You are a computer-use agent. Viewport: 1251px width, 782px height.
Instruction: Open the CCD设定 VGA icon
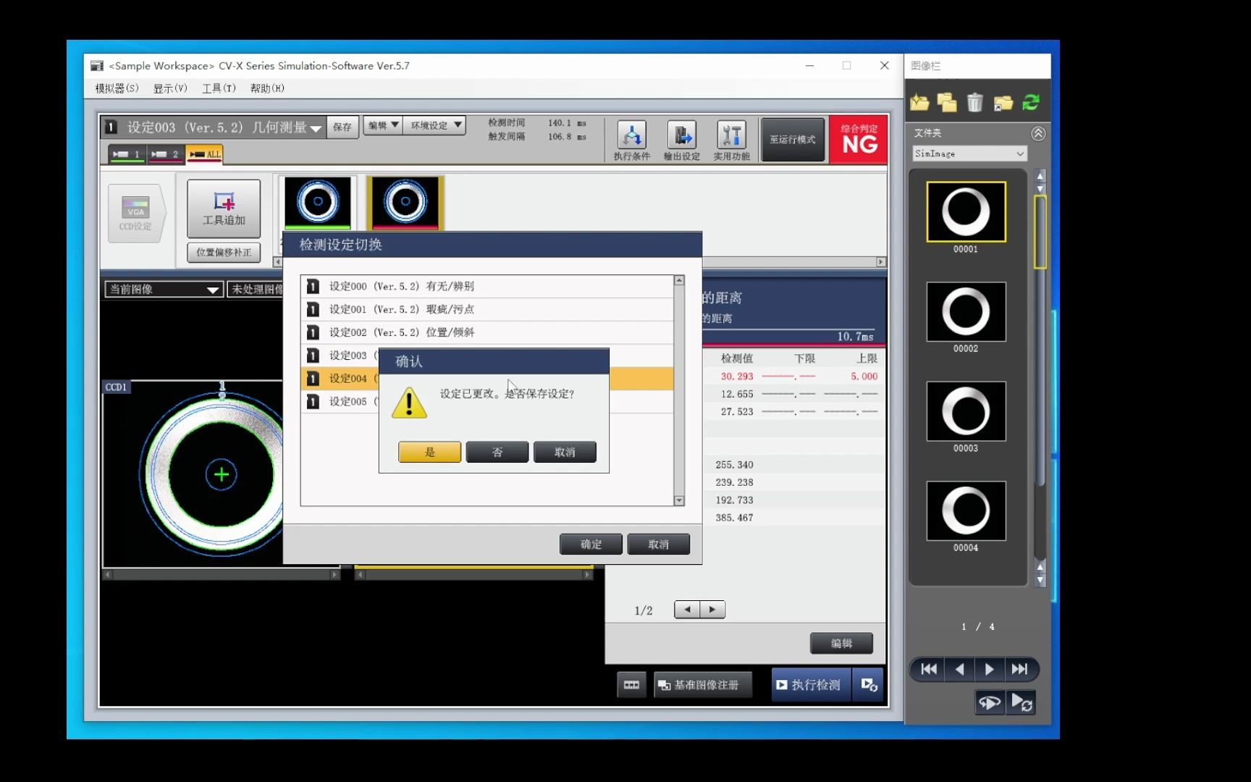pyautogui.click(x=135, y=213)
